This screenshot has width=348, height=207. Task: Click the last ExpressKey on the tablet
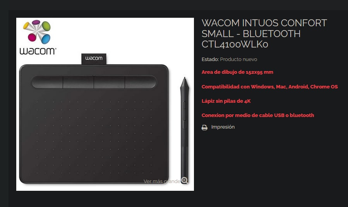click(141, 82)
